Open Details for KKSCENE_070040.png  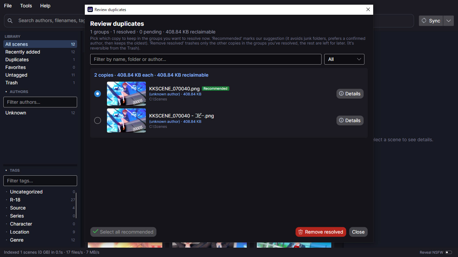350,94
